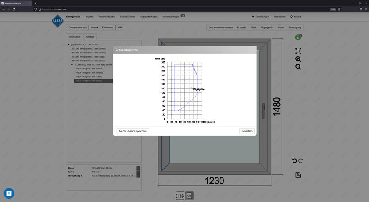Click the floppy disk save icon
Image resolution: width=369 pixels, height=202 pixels.
pos(298,175)
